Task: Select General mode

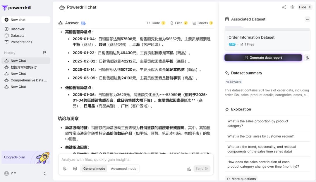Action: click(x=94, y=169)
